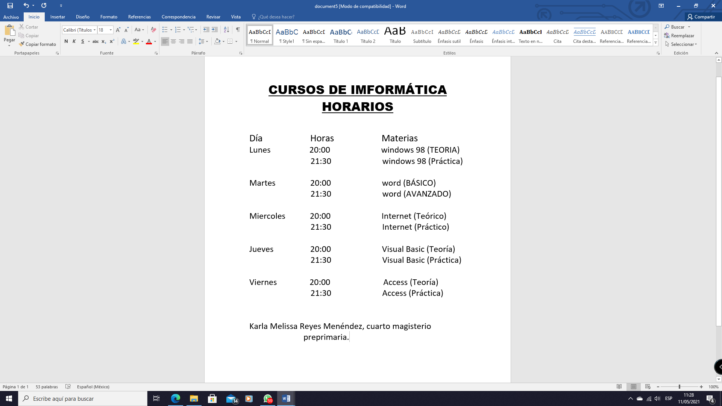Viewport: 722px width, 406px height.
Task: Click the Redo/Repeat icon
Action: pos(44,6)
